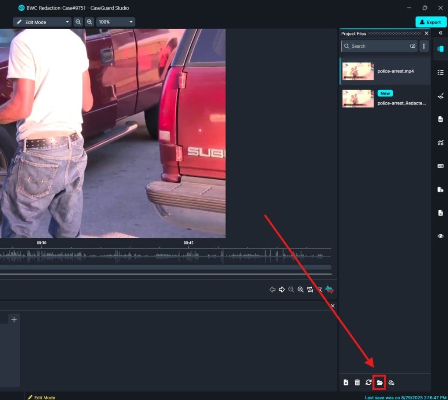Open the checklist panel in sidebar
The height and width of the screenshot is (400, 448).
(x=441, y=72)
